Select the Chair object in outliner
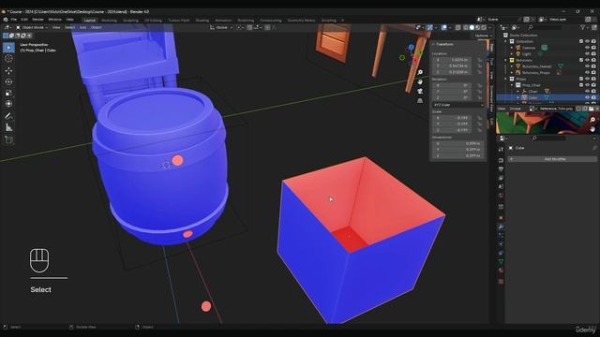This screenshot has height=337, width=600. click(532, 92)
